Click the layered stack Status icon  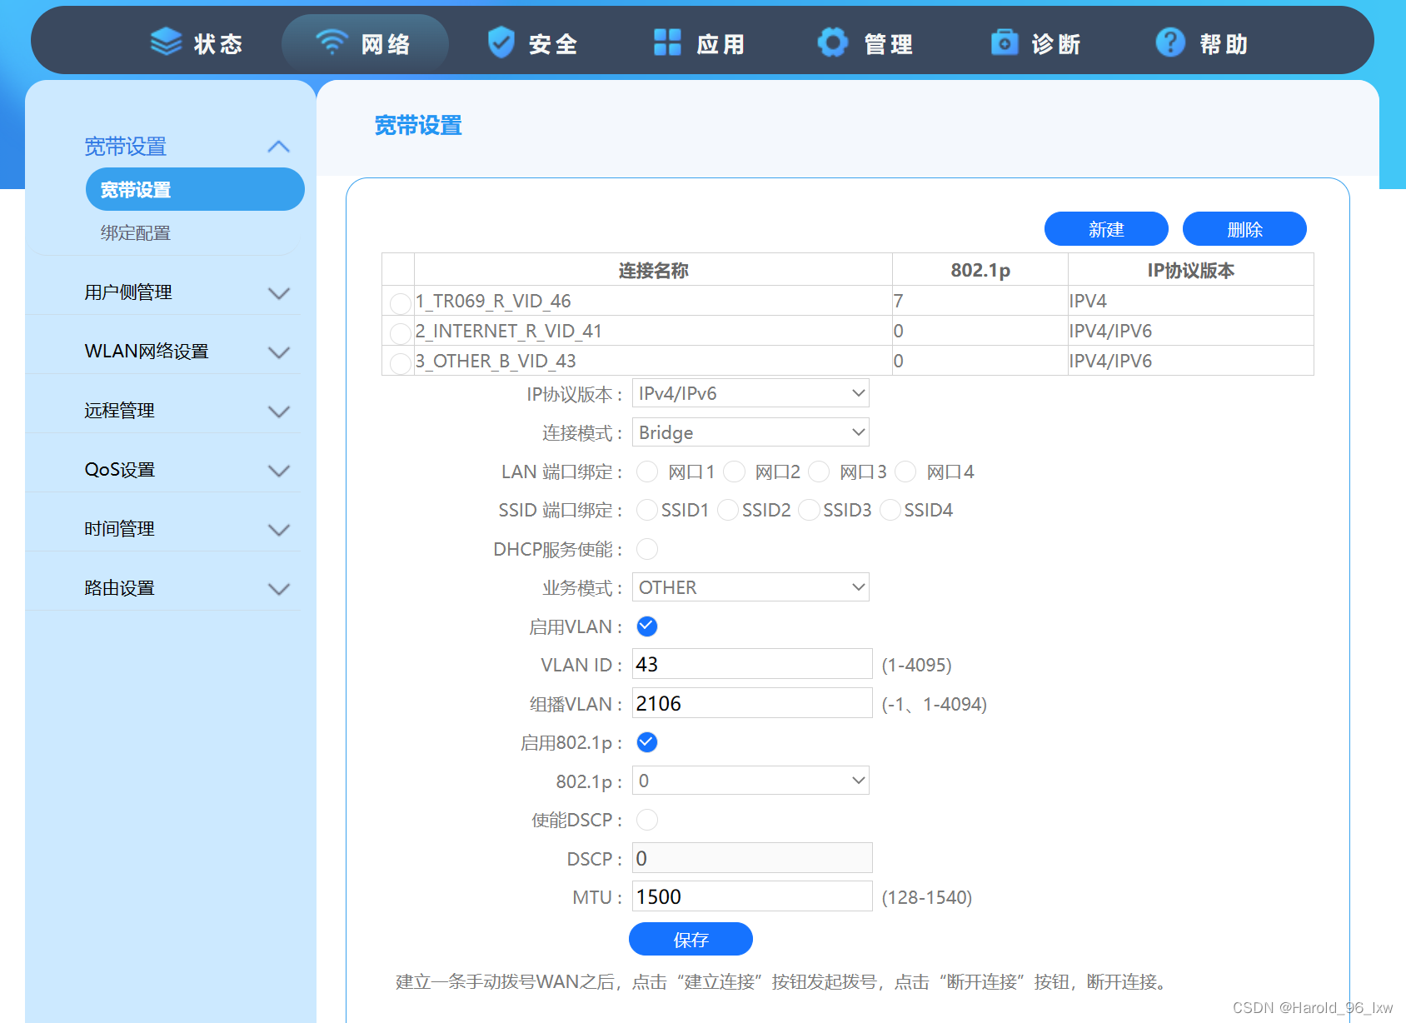coord(166,42)
